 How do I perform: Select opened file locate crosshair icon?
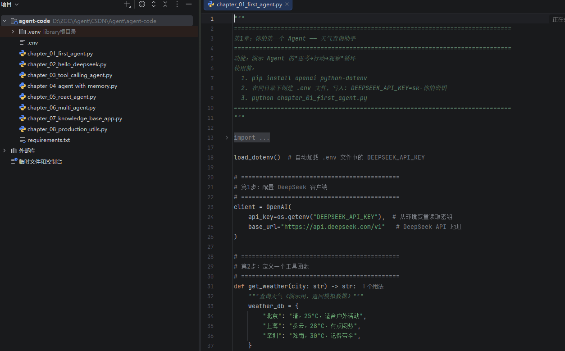pos(142,4)
